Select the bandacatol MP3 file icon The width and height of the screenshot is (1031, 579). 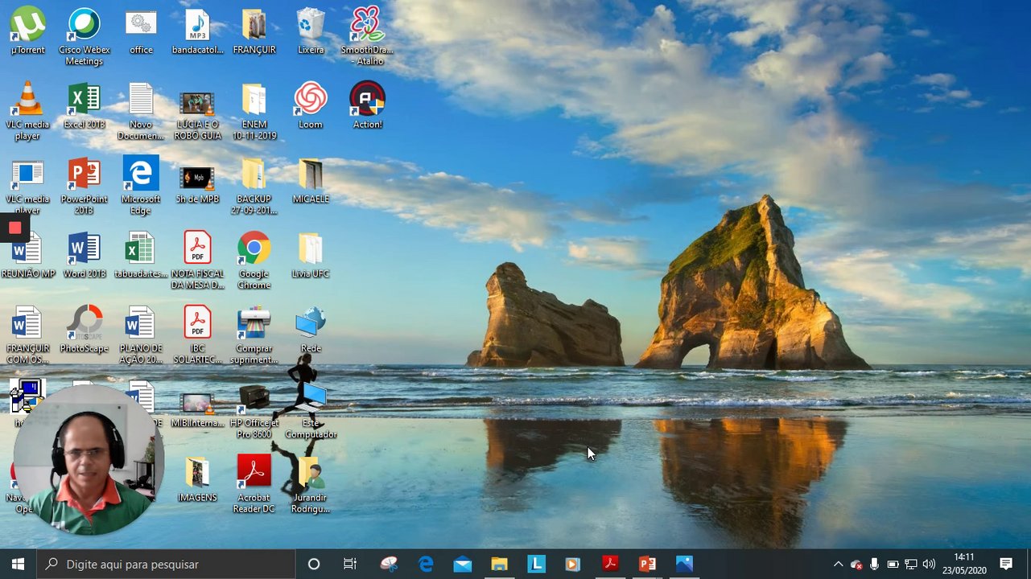click(197, 31)
